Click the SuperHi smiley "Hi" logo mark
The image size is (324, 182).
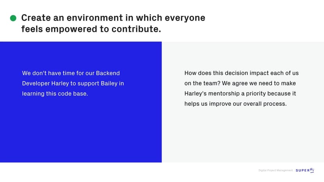click(312, 170)
